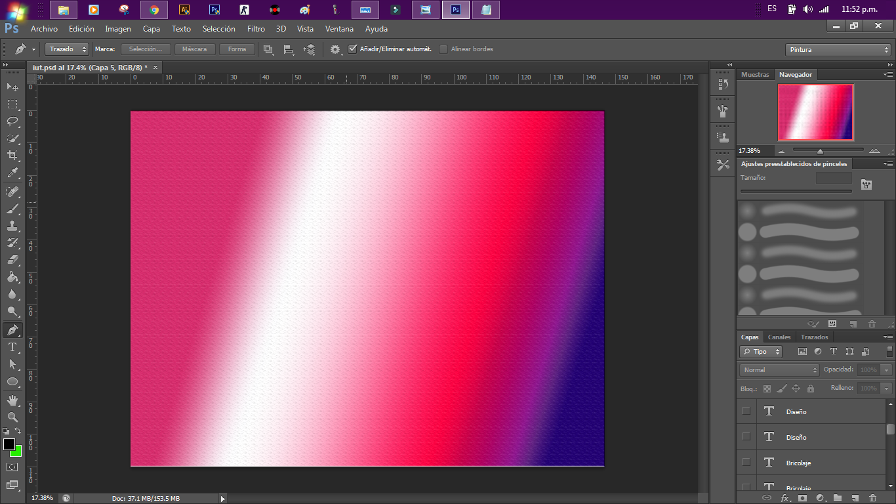Change screen mode icon in toolbox
This screenshot has width=896, height=504.
tap(12, 485)
